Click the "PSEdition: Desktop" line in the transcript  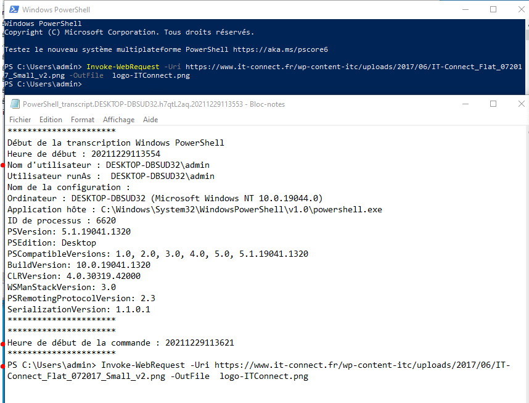(x=52, y=243)
